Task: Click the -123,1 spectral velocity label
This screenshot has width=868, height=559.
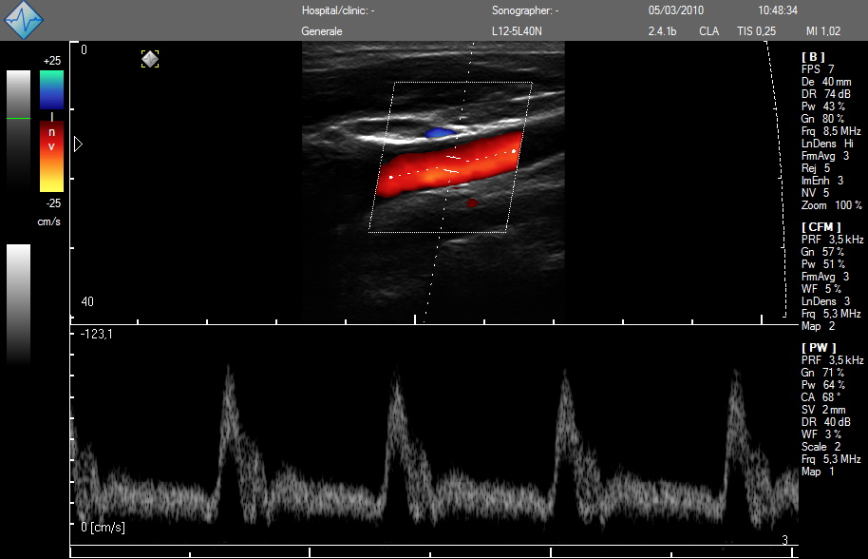Action: (96, 334)
